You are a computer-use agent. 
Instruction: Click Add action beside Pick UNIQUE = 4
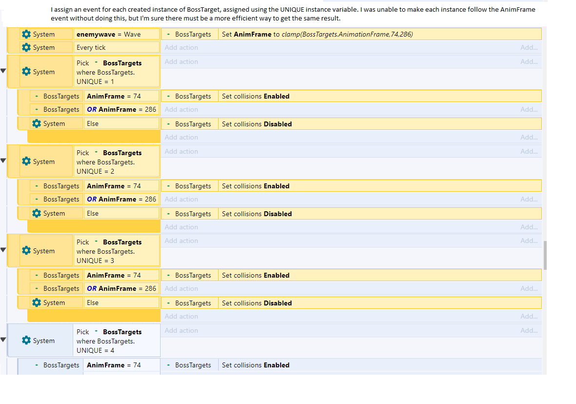pos(181,330)
